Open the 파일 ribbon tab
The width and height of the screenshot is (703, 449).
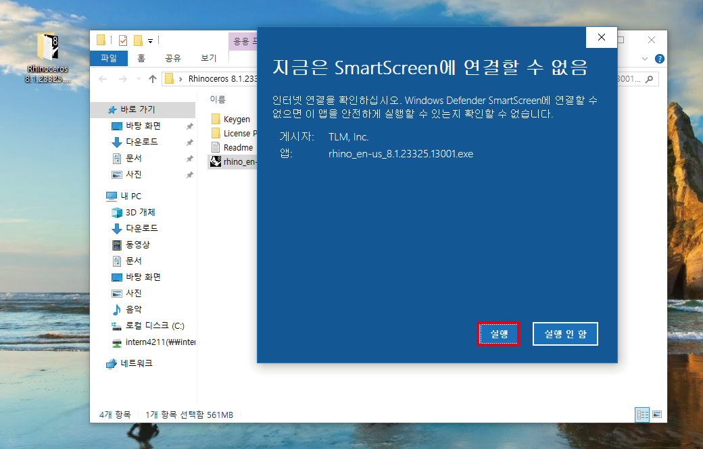pos(109,58)
